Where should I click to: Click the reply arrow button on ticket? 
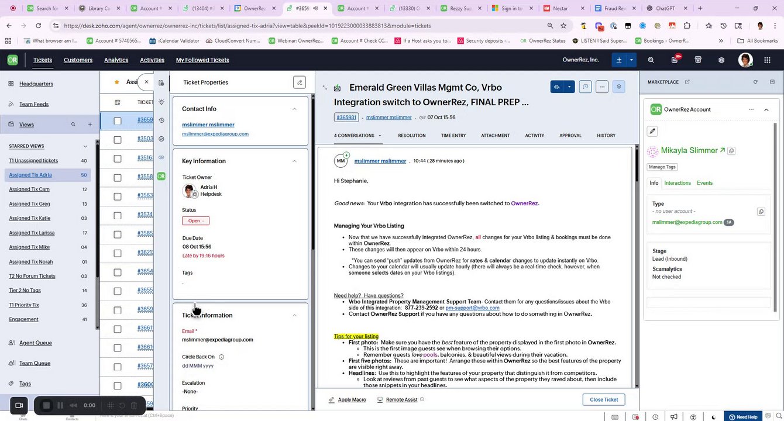point(557,87)
